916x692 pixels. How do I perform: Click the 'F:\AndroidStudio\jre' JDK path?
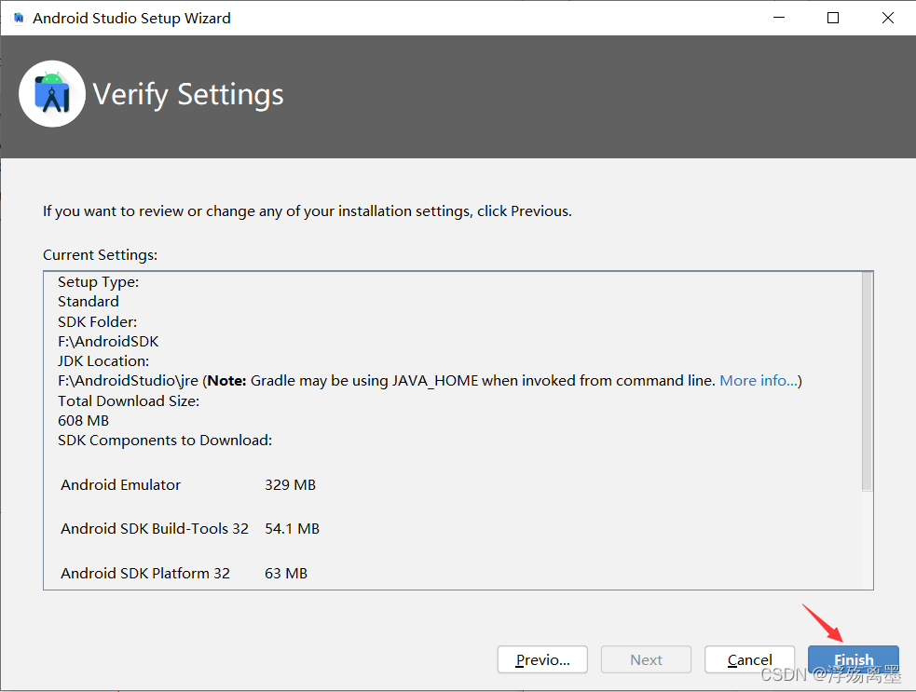(x=128, y=381)
